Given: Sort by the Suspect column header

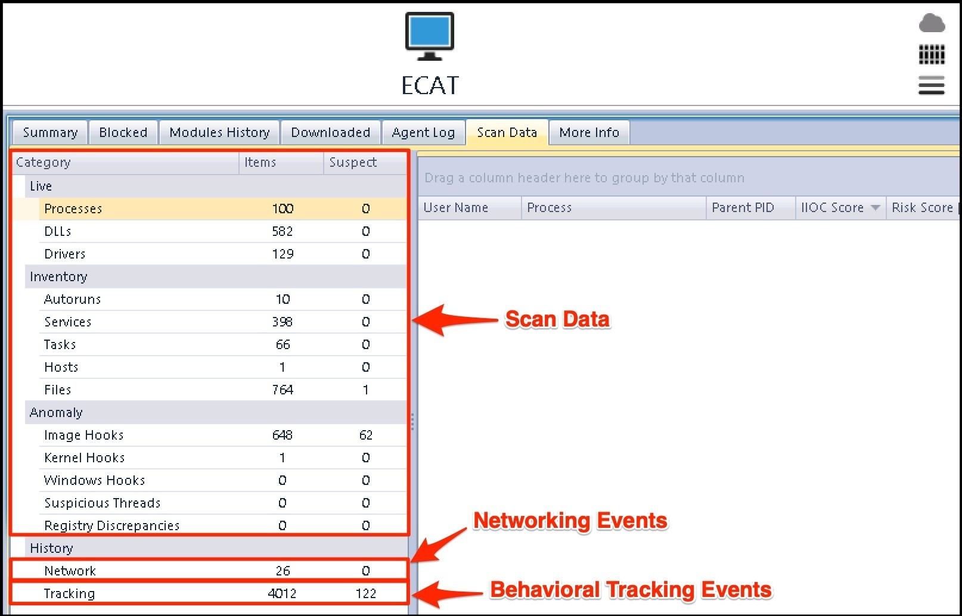Looking at the screenshot, I should click(365, 163).
